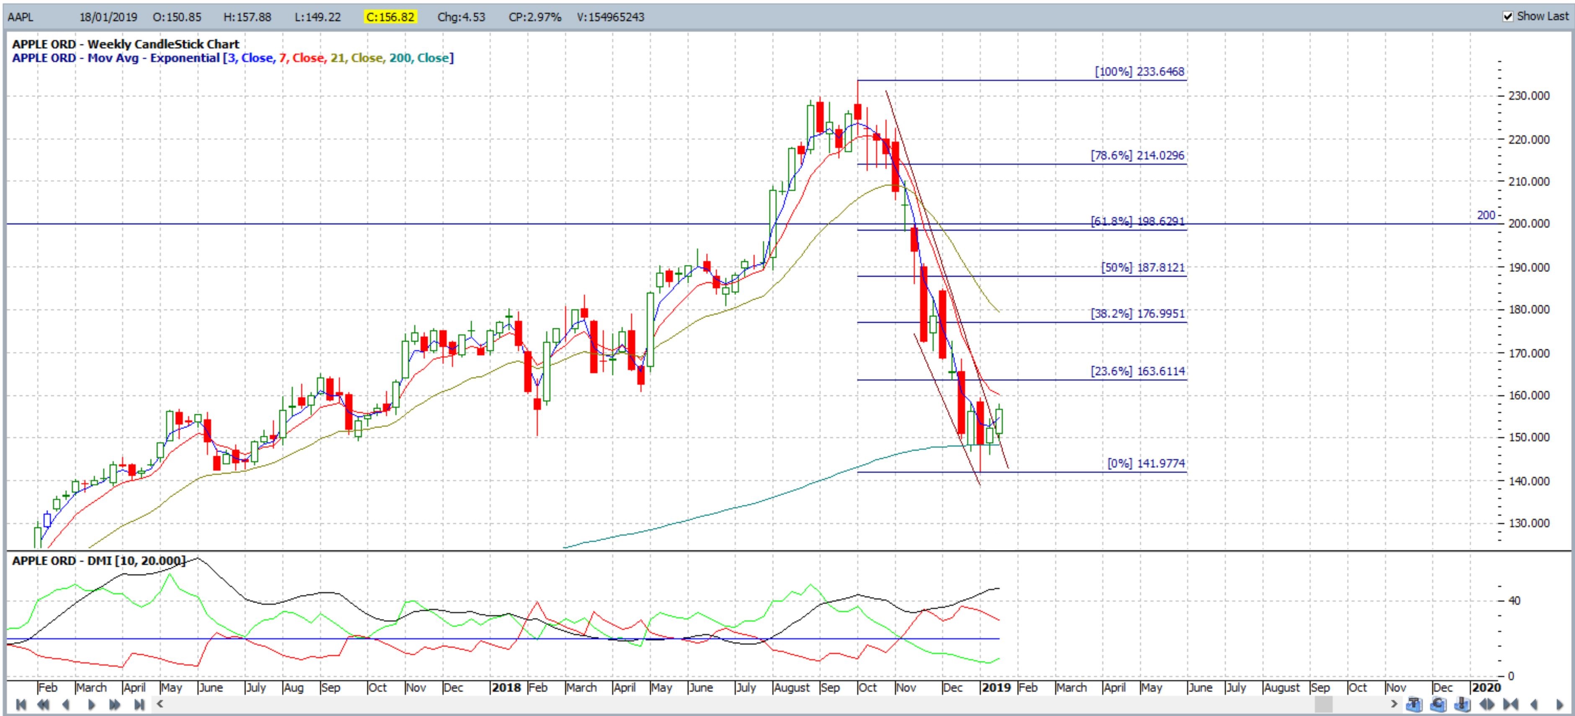The image size is (1575, 716).
Task: Click the '200' horizontal line label near price axis
Action: pyautogui.click(x=1486, y=215)
